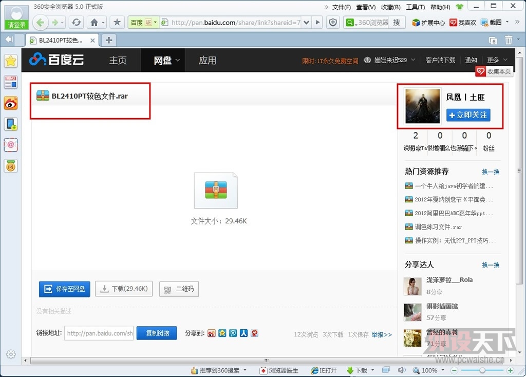526x377 pixels.
Task: Click 换一换 next to 热门资源推荐
Action: pos(491,172)
